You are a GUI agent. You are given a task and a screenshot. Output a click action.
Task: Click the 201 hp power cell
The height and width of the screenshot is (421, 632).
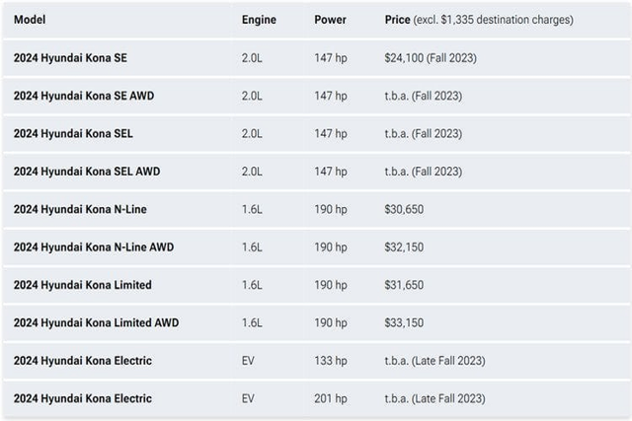click(x=331, y=398)
